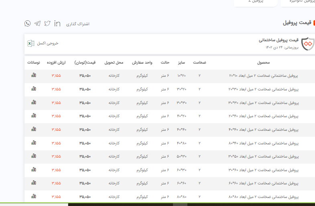Click the نوسانات column header
The height and width of the screenshot is (206, 315).
pyautogui.click(x=33, y=63)
